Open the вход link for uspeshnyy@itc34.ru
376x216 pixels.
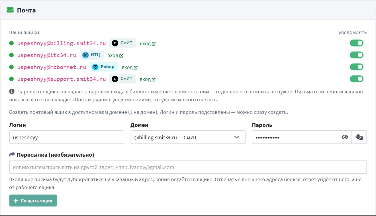coord(115,56)
